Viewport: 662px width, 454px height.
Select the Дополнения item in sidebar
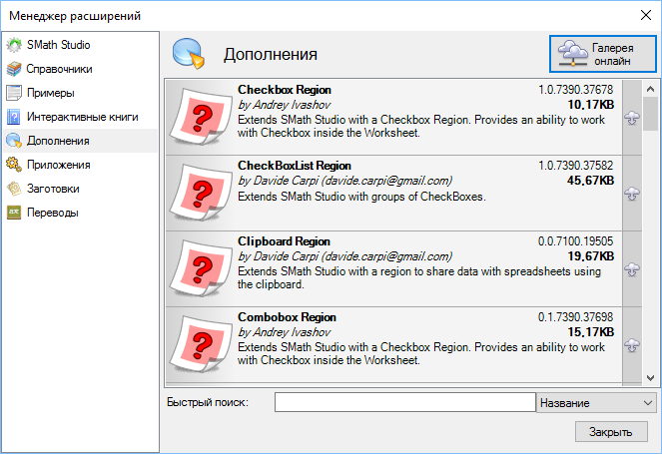pos(58,141)
